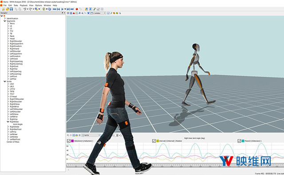The height and width of the screenshot is (175, 284).
Task: Select the T12 segment
Action: (x=12, y=31)
